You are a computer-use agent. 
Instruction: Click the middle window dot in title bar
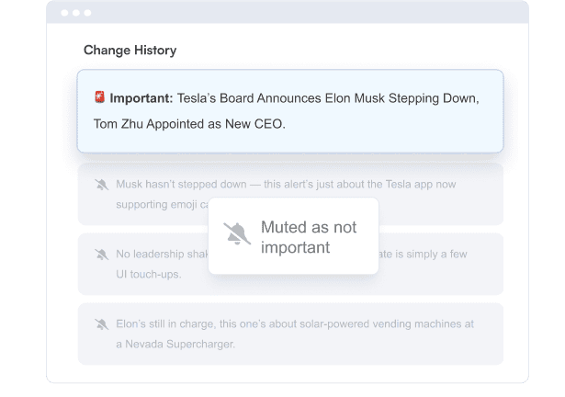pyautogui.click(x=75, y=13)
